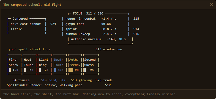Click the 'Centered' buff box title
The image size is (216, 99).
coord(20,19)
